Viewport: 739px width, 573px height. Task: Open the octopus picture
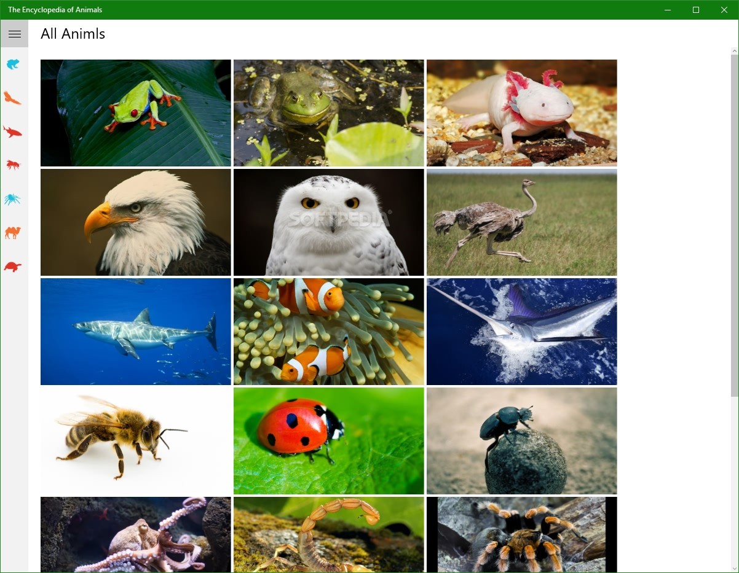click(136, 534)
